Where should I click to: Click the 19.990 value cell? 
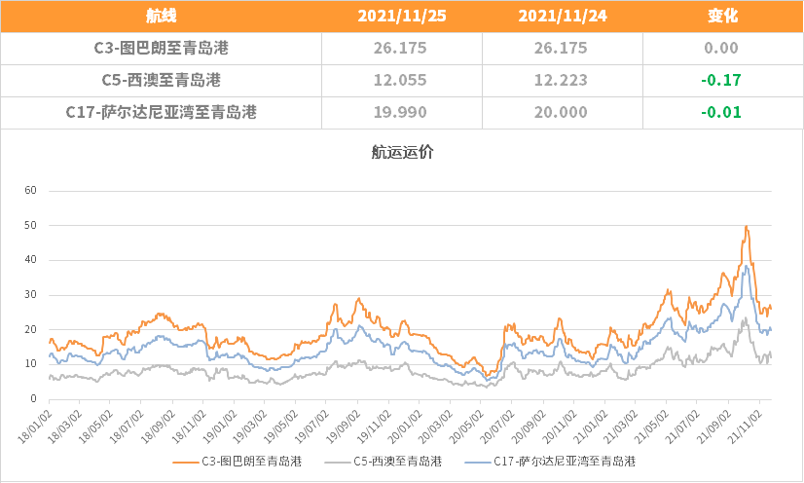click(401, 112)
